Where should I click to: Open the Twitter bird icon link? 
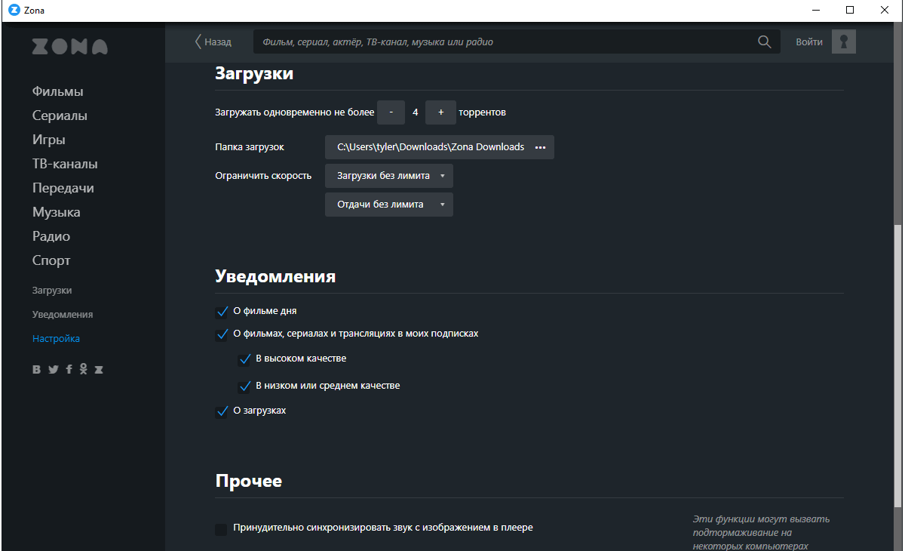(53, 369)
